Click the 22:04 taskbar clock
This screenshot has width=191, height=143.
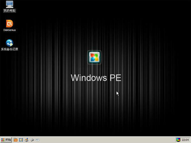185,140
